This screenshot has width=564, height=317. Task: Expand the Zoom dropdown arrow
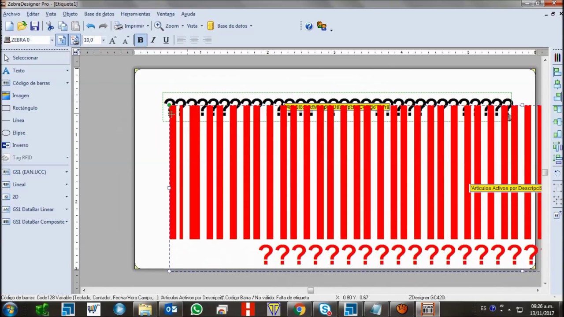pyautogui.click(x=182, y=26)
